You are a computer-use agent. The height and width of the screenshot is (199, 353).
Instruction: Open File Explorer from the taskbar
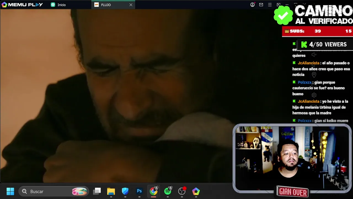[x=111, y=191]
